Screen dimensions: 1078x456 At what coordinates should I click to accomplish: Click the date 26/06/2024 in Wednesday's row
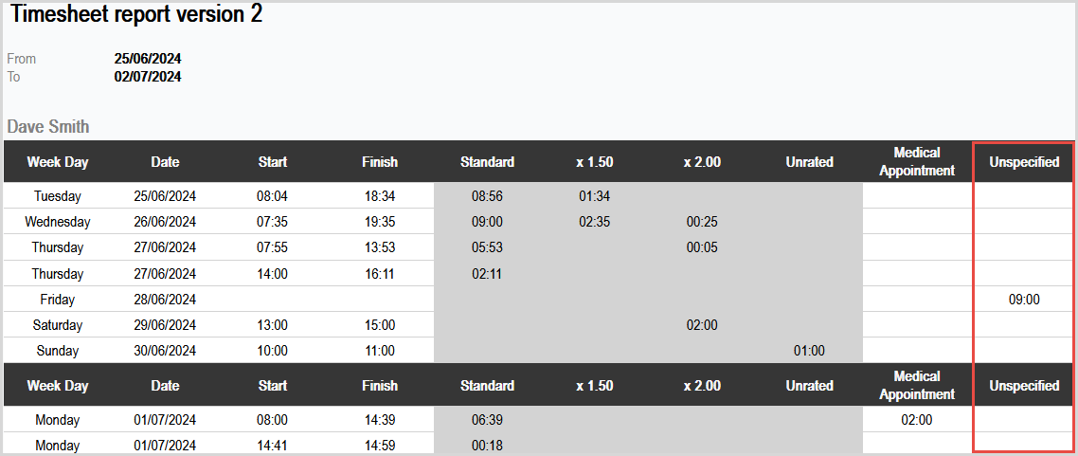click(x=165, y=222)
